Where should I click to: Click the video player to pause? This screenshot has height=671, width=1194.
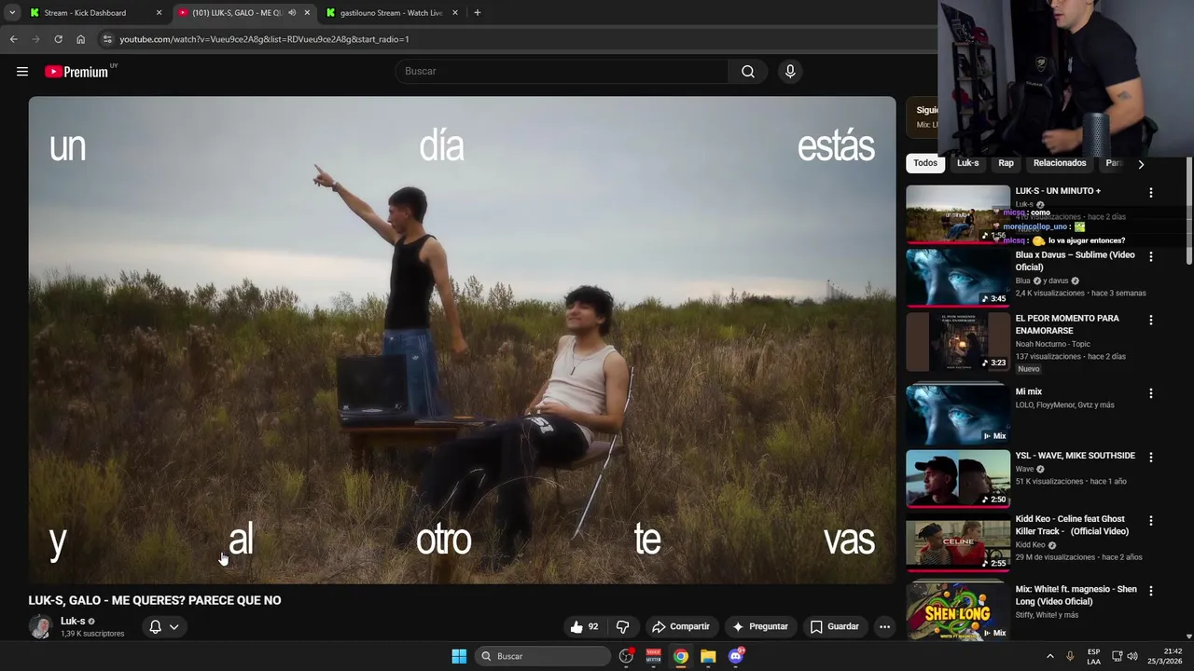(462, 340)
